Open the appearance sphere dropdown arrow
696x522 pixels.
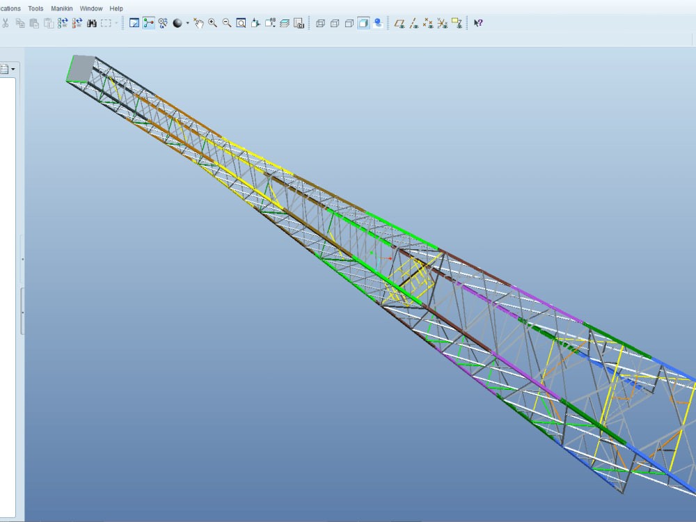click(x=187, y=23)
